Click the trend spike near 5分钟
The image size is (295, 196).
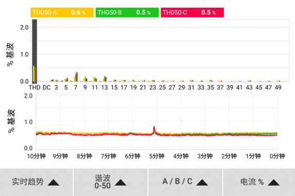[x=154, y=130]
